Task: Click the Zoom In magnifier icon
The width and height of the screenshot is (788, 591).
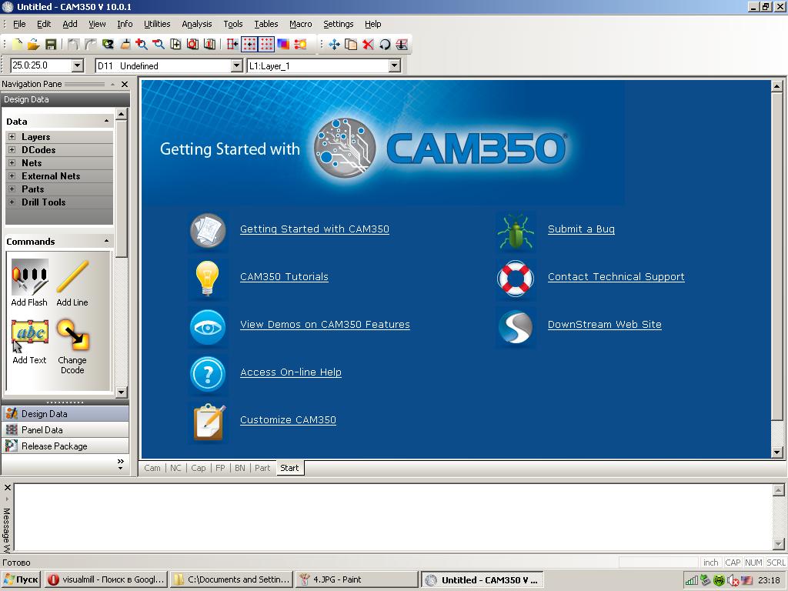Action: 142,44
